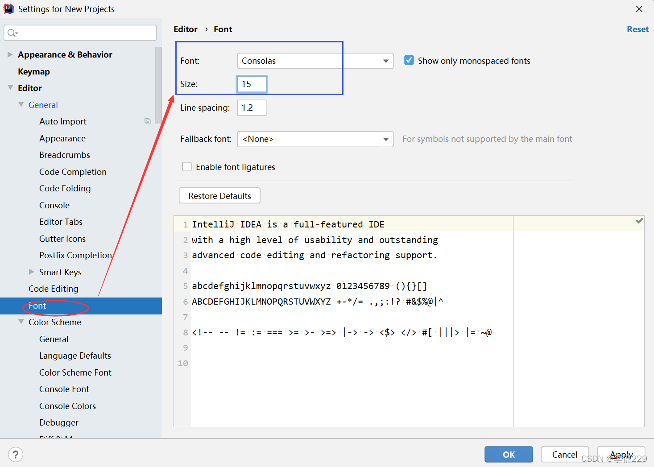The width and height of the screenshot is (654, 467).
Task: Click line number 8 in preview gutter
Action: pyautogui.click(x=185, y=332)
